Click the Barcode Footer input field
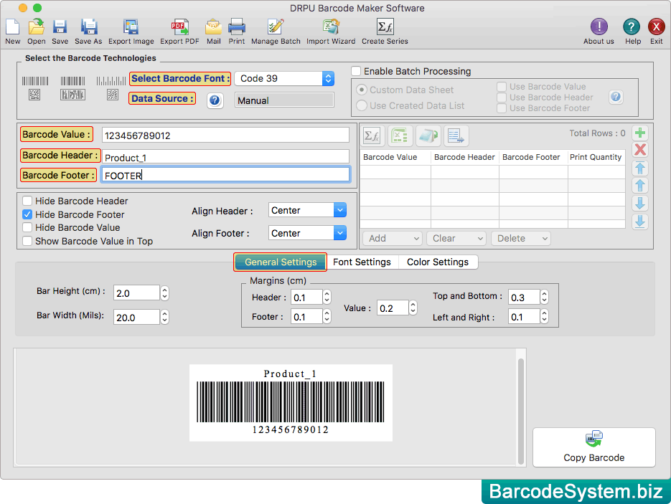This screenshot has width=671, height=504. (225, 175)
